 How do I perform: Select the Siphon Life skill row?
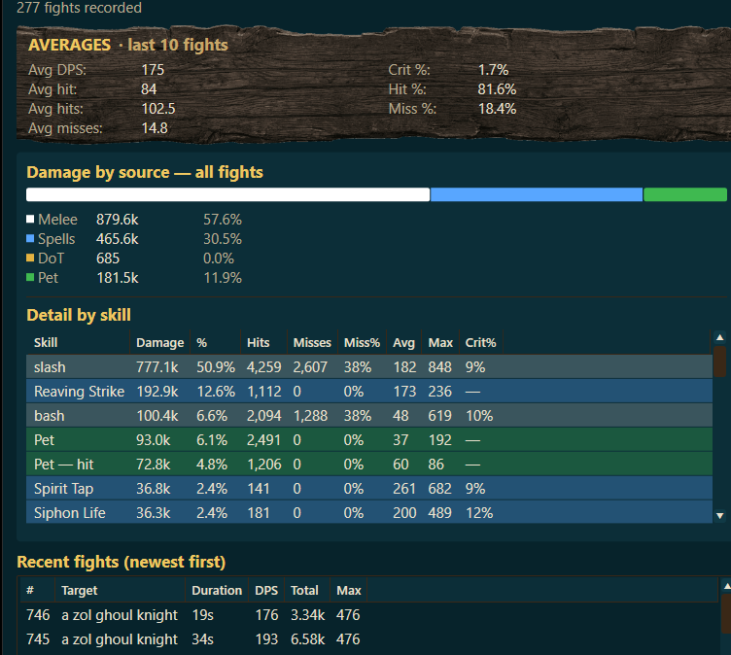click(x=369, y=512)
